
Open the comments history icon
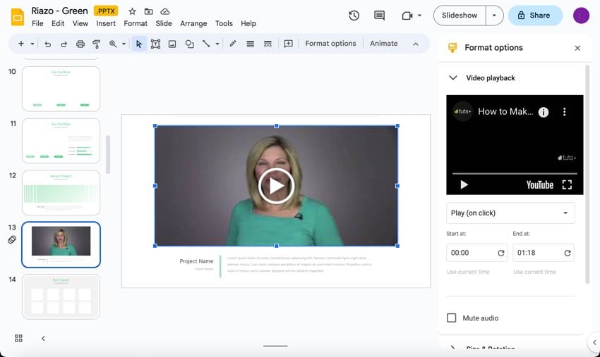tap(379, 15)
